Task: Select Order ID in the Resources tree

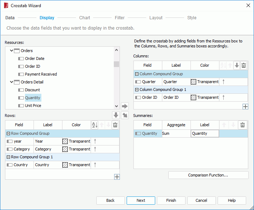Action: [32, 66]
